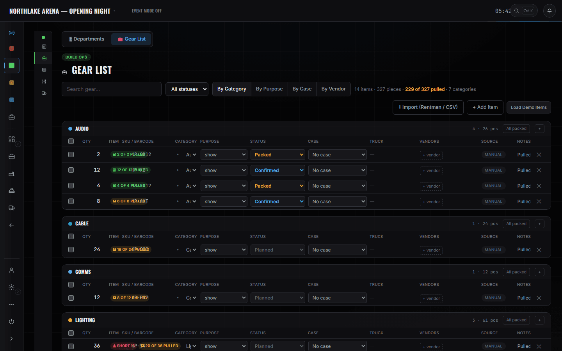
Task: Open the show purpose dropdown of the quantity 4 row
Action: [224, 186]
